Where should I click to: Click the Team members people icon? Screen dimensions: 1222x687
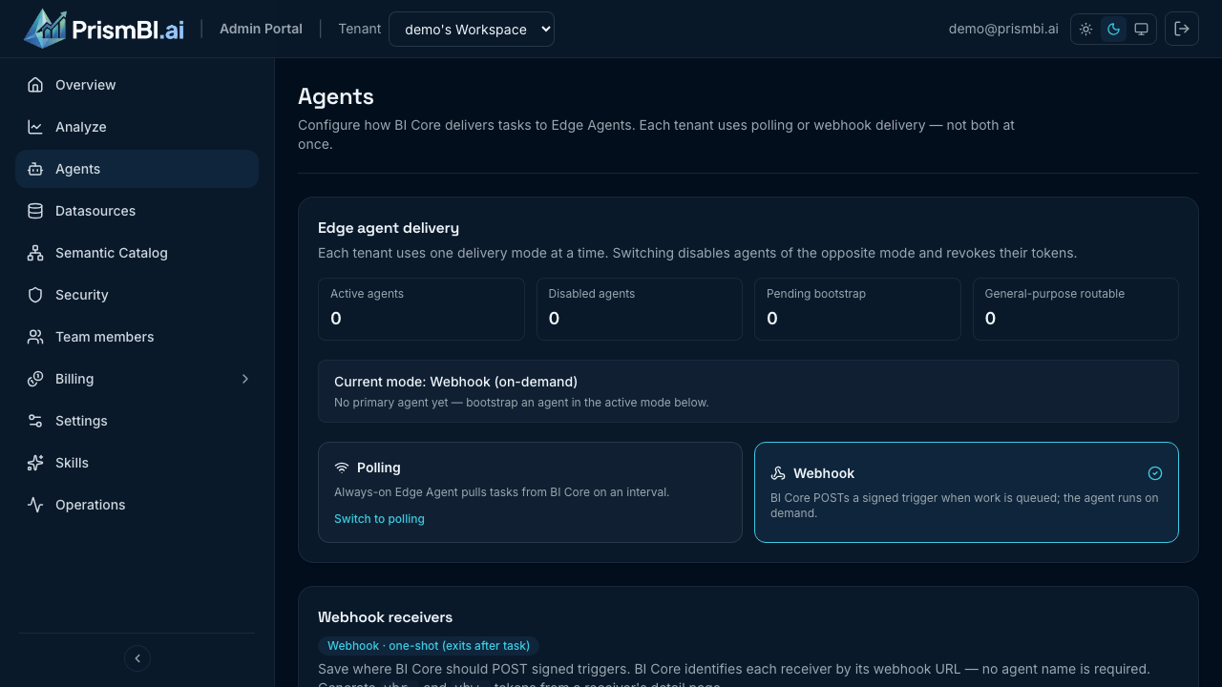pos(35,337)
